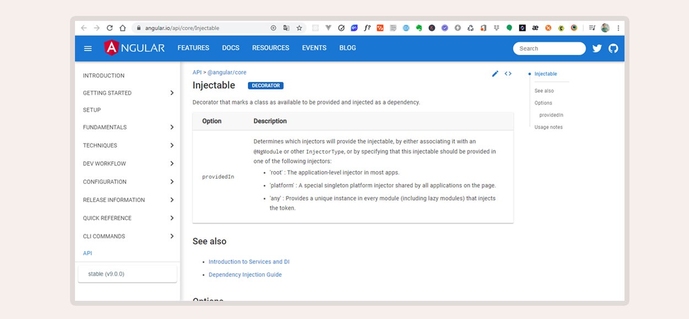Expand the Dev Workflow section
Image resolution: width=689 pixels, height=319 pixels.
(x=172, y=163)
